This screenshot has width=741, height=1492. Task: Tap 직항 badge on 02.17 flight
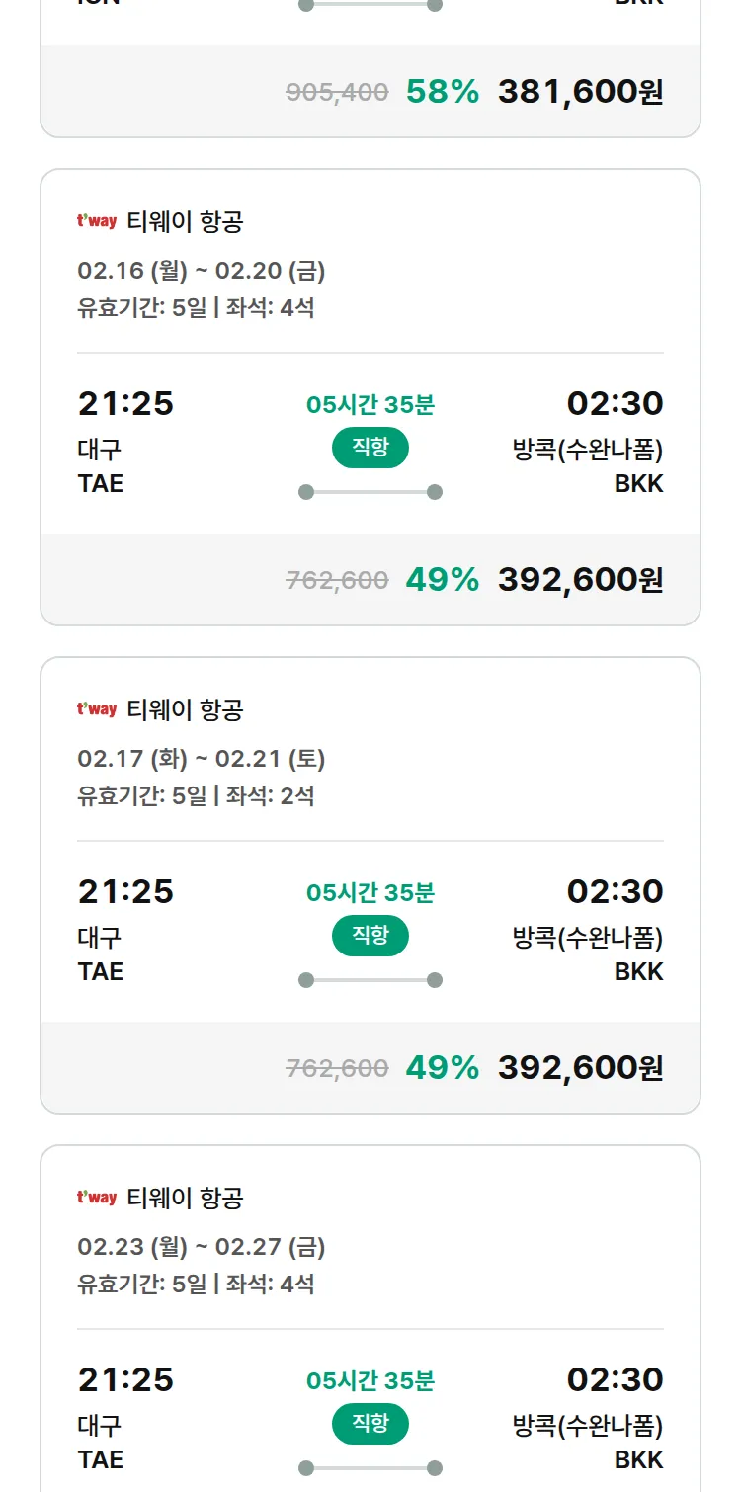pyautogui.click(x=370, y=936)
